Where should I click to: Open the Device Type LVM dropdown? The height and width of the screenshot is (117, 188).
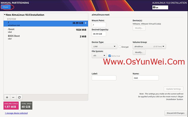coord(104,46)
